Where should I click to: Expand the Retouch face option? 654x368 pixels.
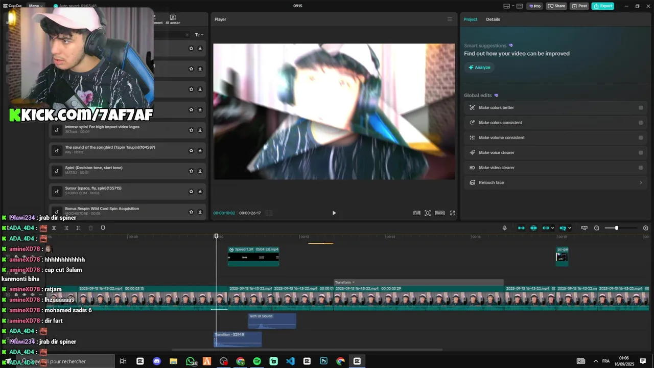point(641,182)
